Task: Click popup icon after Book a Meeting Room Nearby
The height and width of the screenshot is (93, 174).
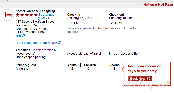Action: 60,43
